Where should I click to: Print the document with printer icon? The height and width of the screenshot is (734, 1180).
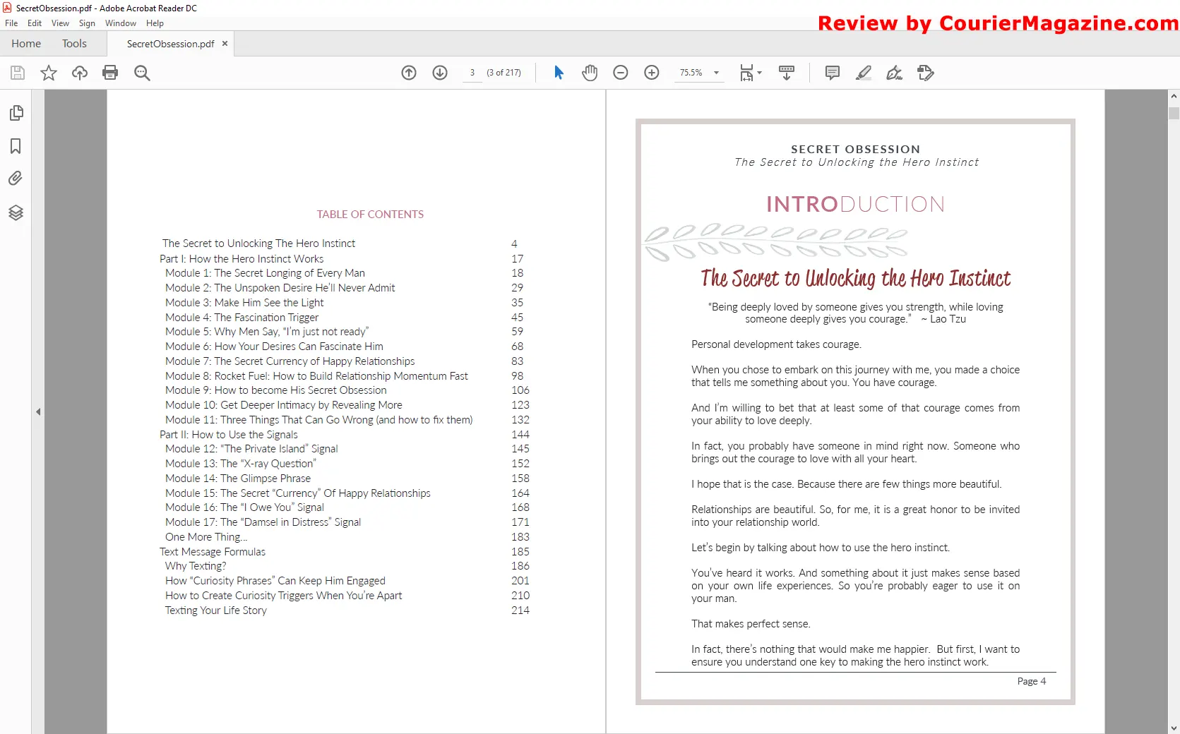click(x=110, y=73)
